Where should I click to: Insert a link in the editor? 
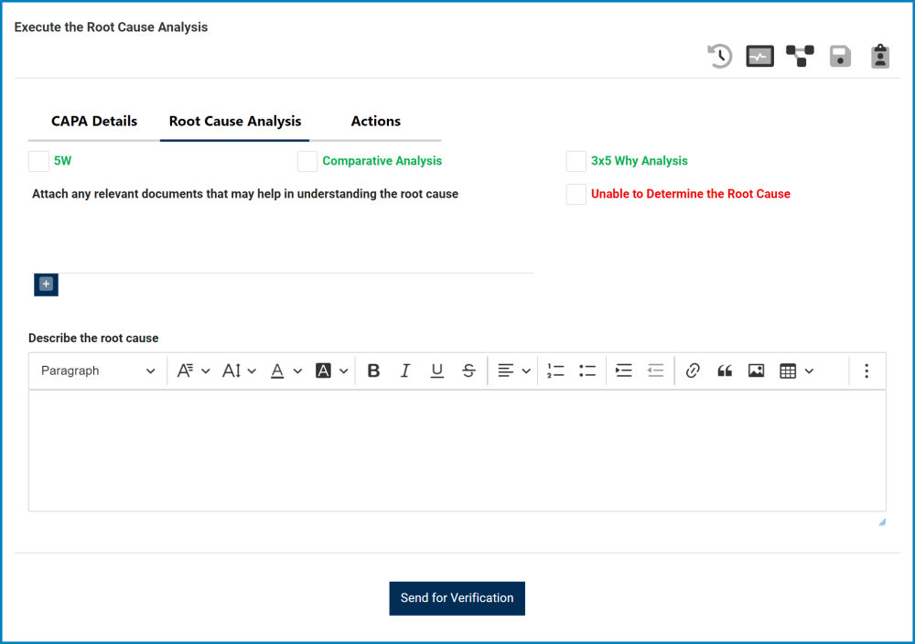(x=693, y=370)
